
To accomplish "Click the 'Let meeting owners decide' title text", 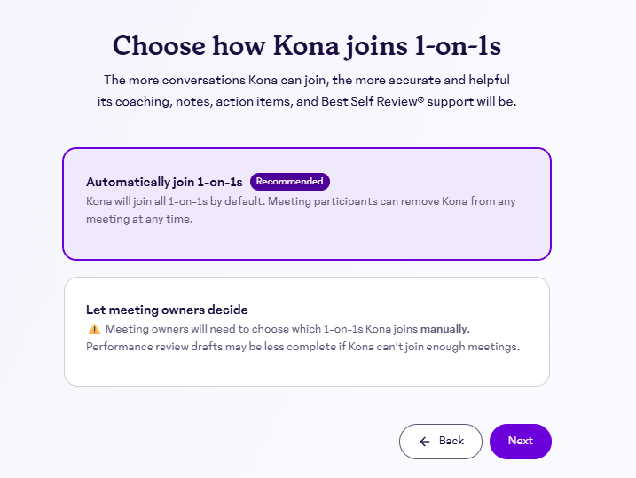I will point(167,310).
